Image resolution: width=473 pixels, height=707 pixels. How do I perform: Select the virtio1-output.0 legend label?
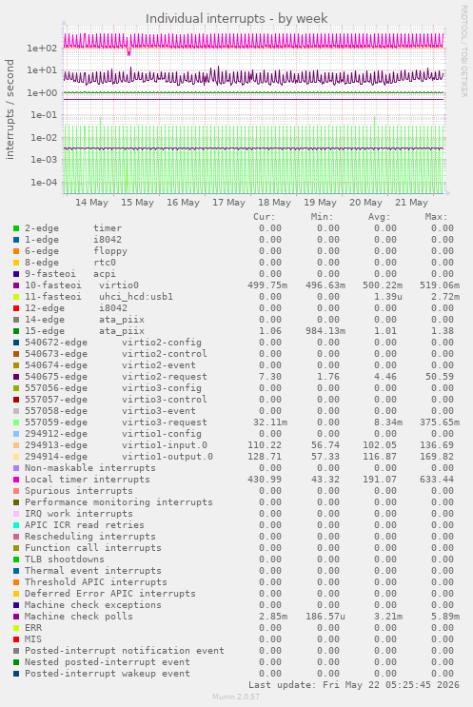(168, 457)
